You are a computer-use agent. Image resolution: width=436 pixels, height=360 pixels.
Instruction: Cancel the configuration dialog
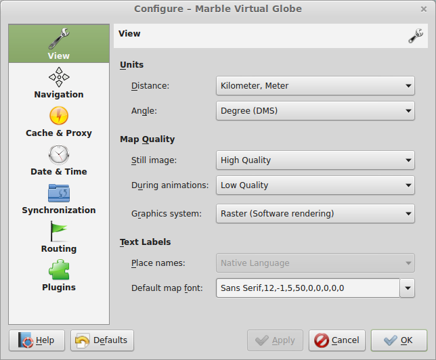click(x=336, y=340)
